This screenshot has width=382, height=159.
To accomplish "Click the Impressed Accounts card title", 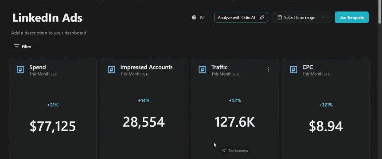I will (x=146, y=67).
